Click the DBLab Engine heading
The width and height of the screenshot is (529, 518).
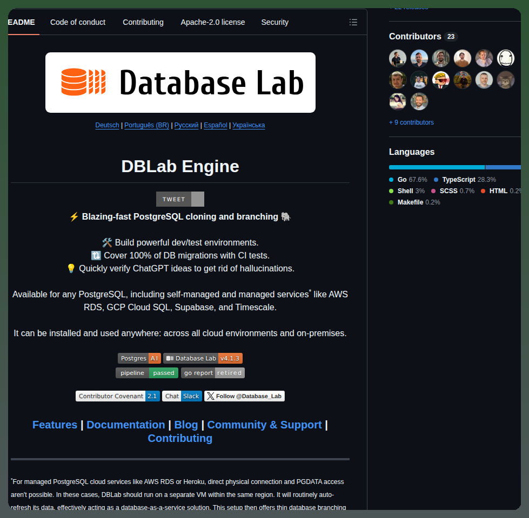coord(180,166)
